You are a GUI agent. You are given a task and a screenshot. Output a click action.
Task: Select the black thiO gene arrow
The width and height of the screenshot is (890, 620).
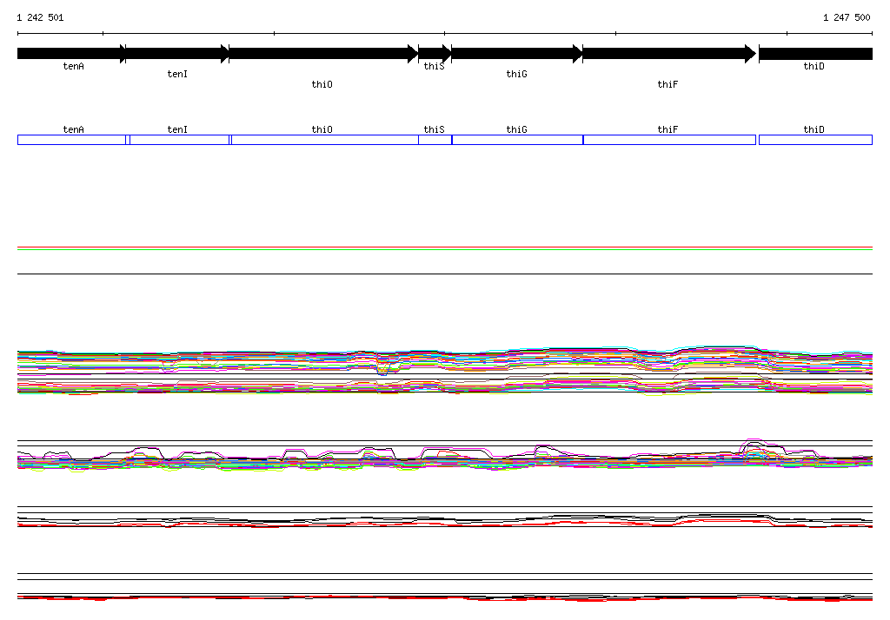tap(323, 54)
